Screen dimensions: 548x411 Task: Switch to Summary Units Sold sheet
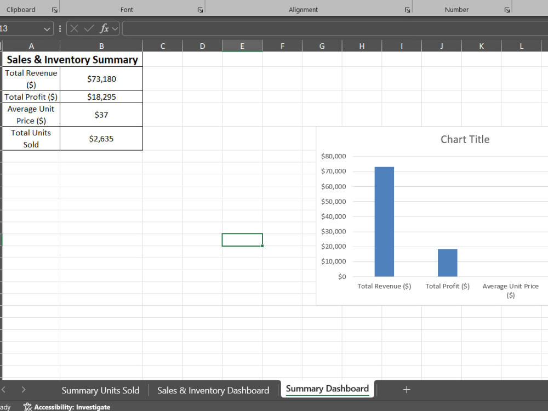coord(101,390)
